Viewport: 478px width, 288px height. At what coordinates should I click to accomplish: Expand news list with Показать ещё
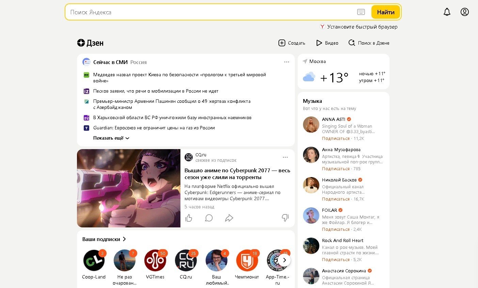pyautogui.click(x=111, y=138)
